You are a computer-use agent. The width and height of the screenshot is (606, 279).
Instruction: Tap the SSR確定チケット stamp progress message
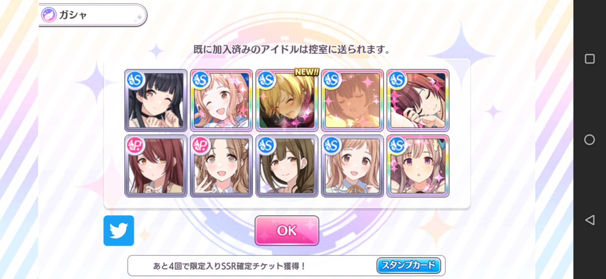(229, 266)
